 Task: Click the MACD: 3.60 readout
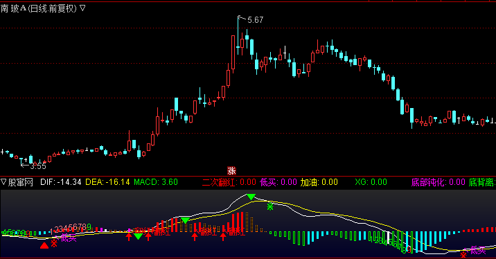156,182
